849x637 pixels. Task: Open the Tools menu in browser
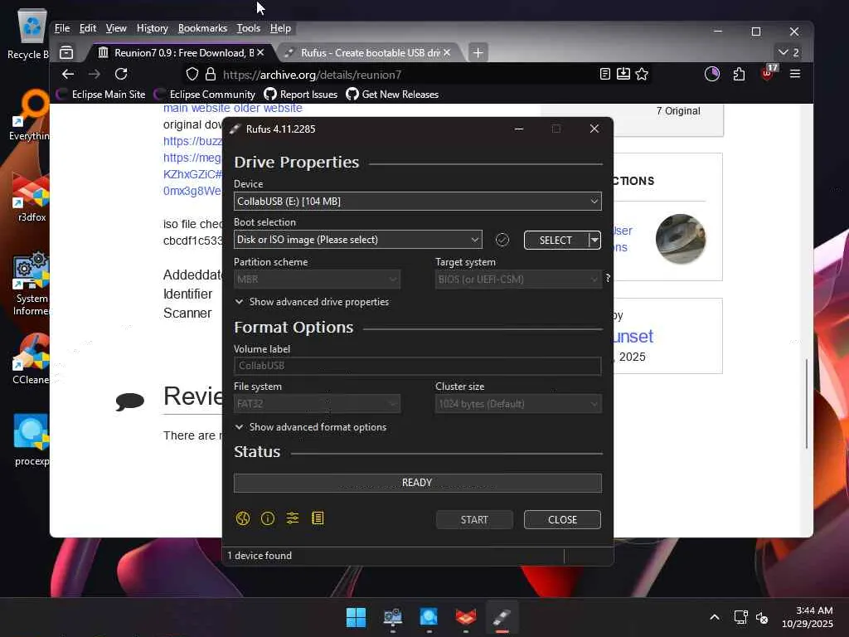(249, 28)
